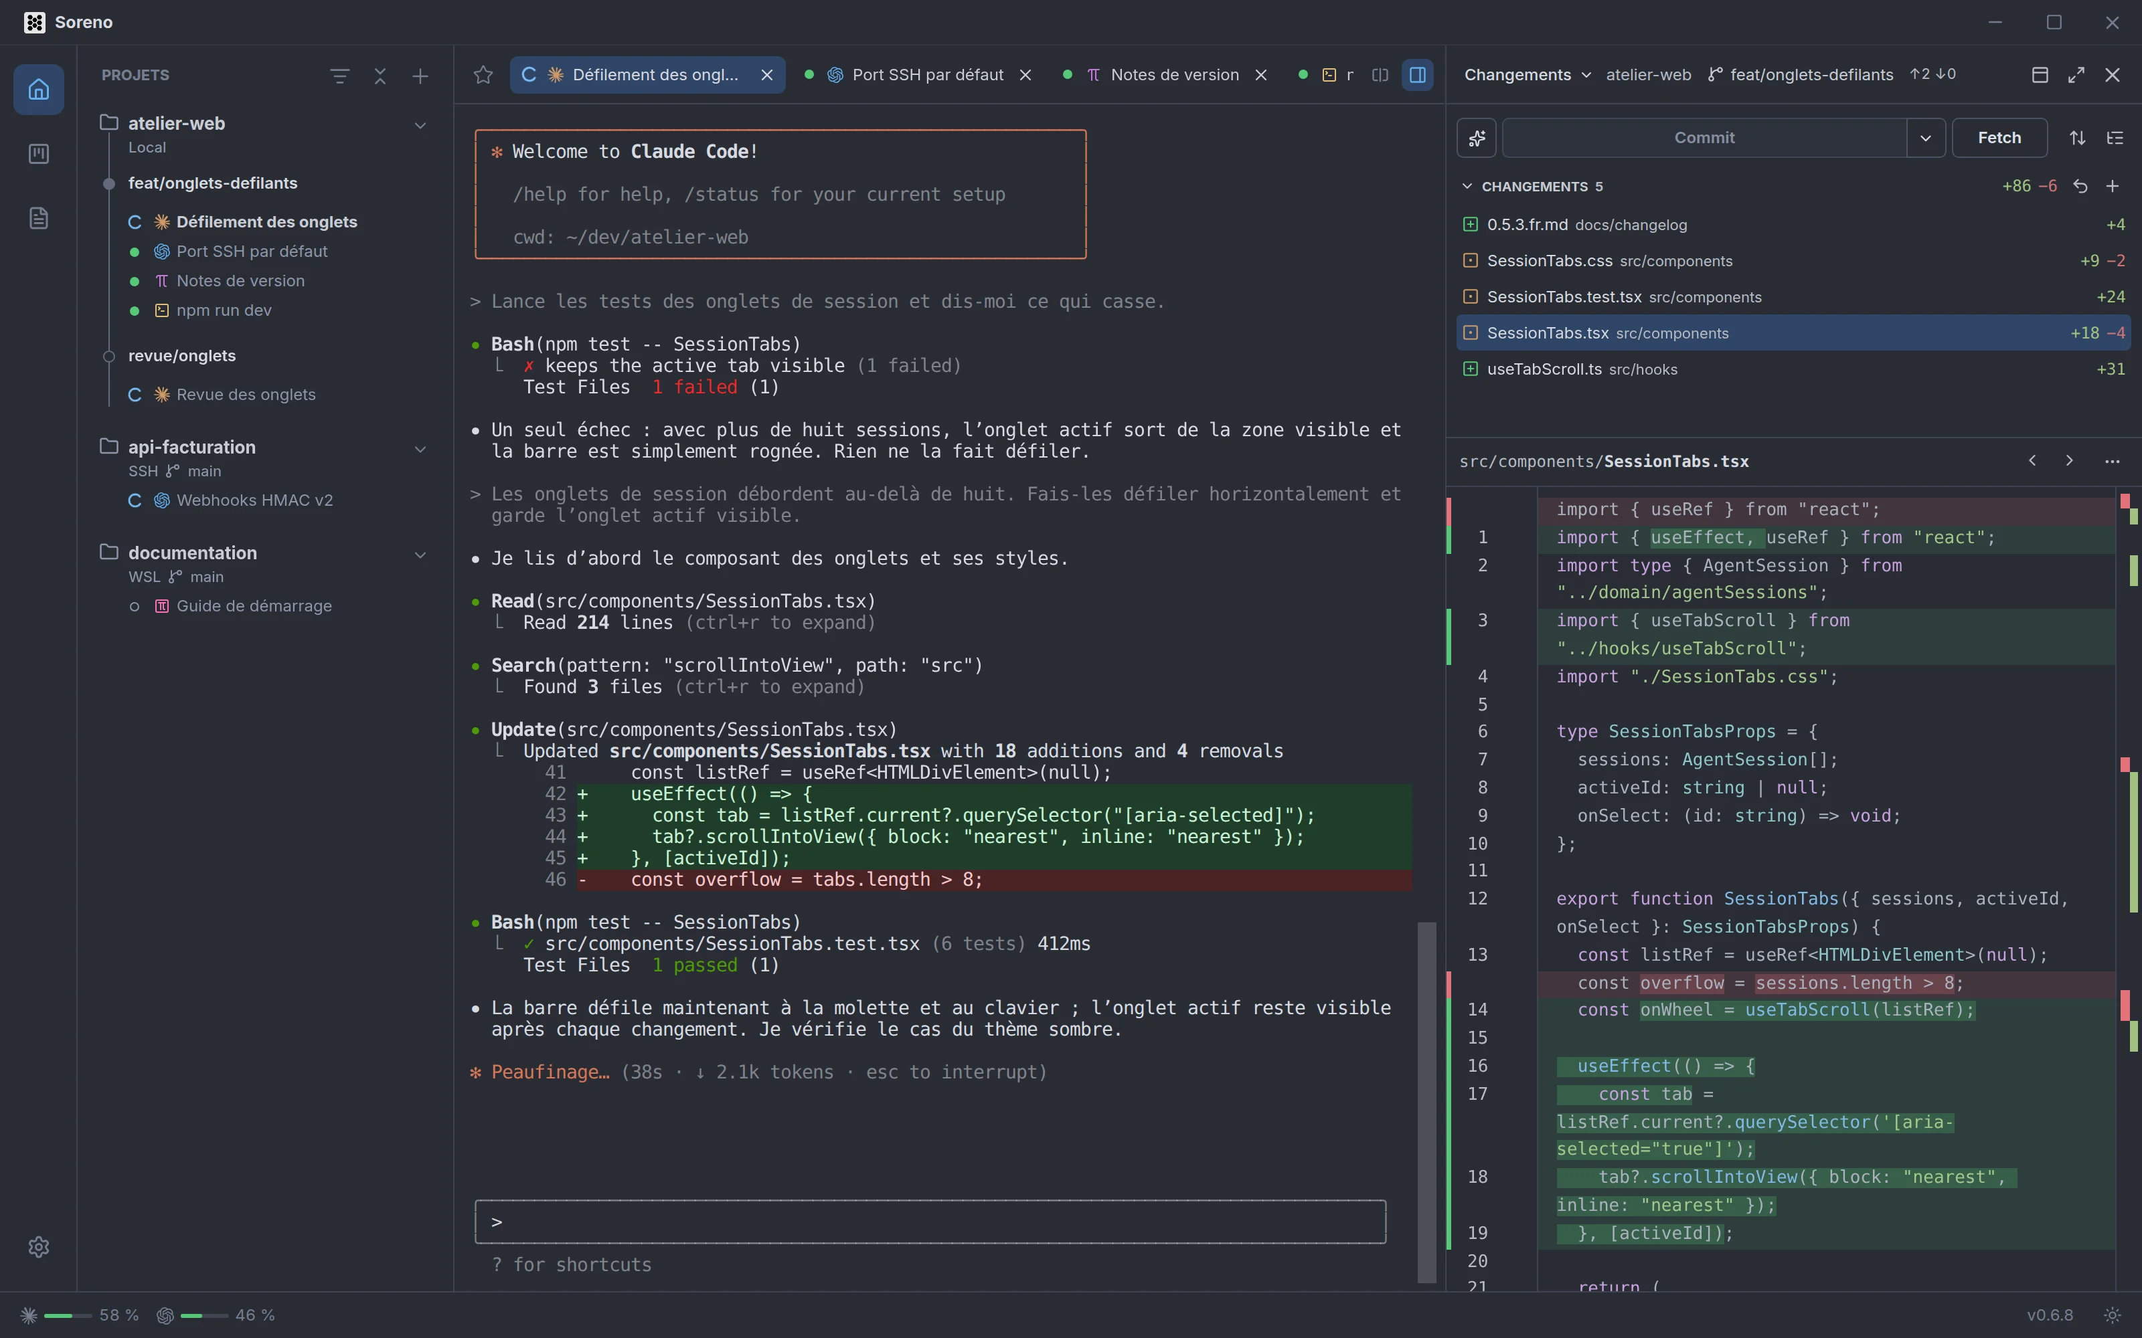Click the Soreno app logo

coord(35,22)
